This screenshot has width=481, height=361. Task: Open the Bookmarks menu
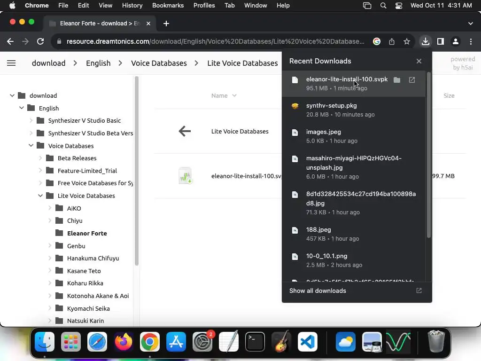click(168, 5)
